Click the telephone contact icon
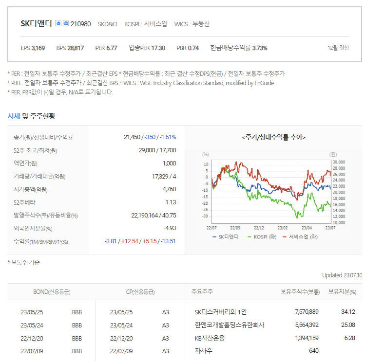Image resolution: width=365 pixels, height=361 pixels. pyautogui.click(x=66, y=23)
